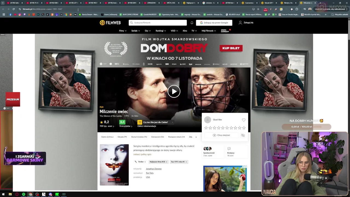Open the Społeczność opinions card

213,152
